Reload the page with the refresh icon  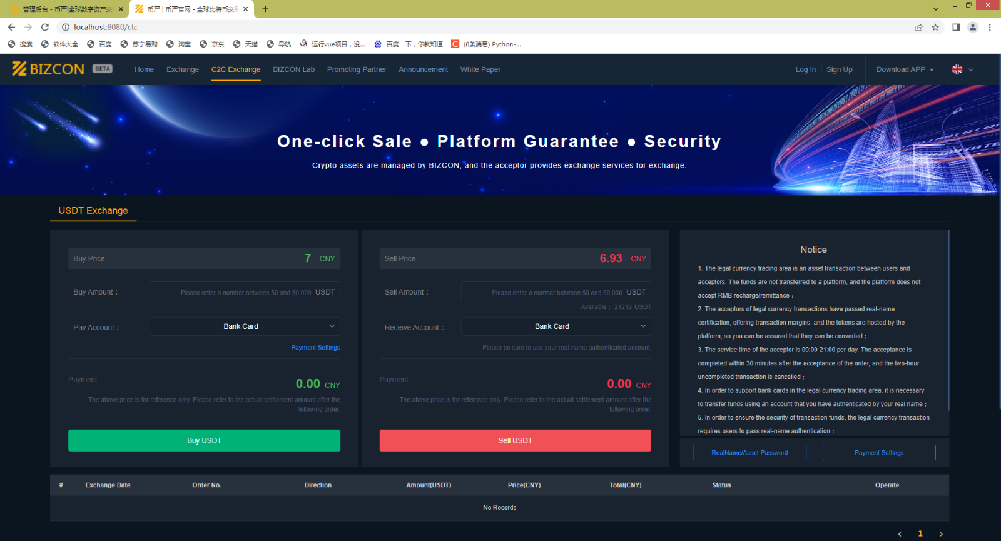(45, 27)
